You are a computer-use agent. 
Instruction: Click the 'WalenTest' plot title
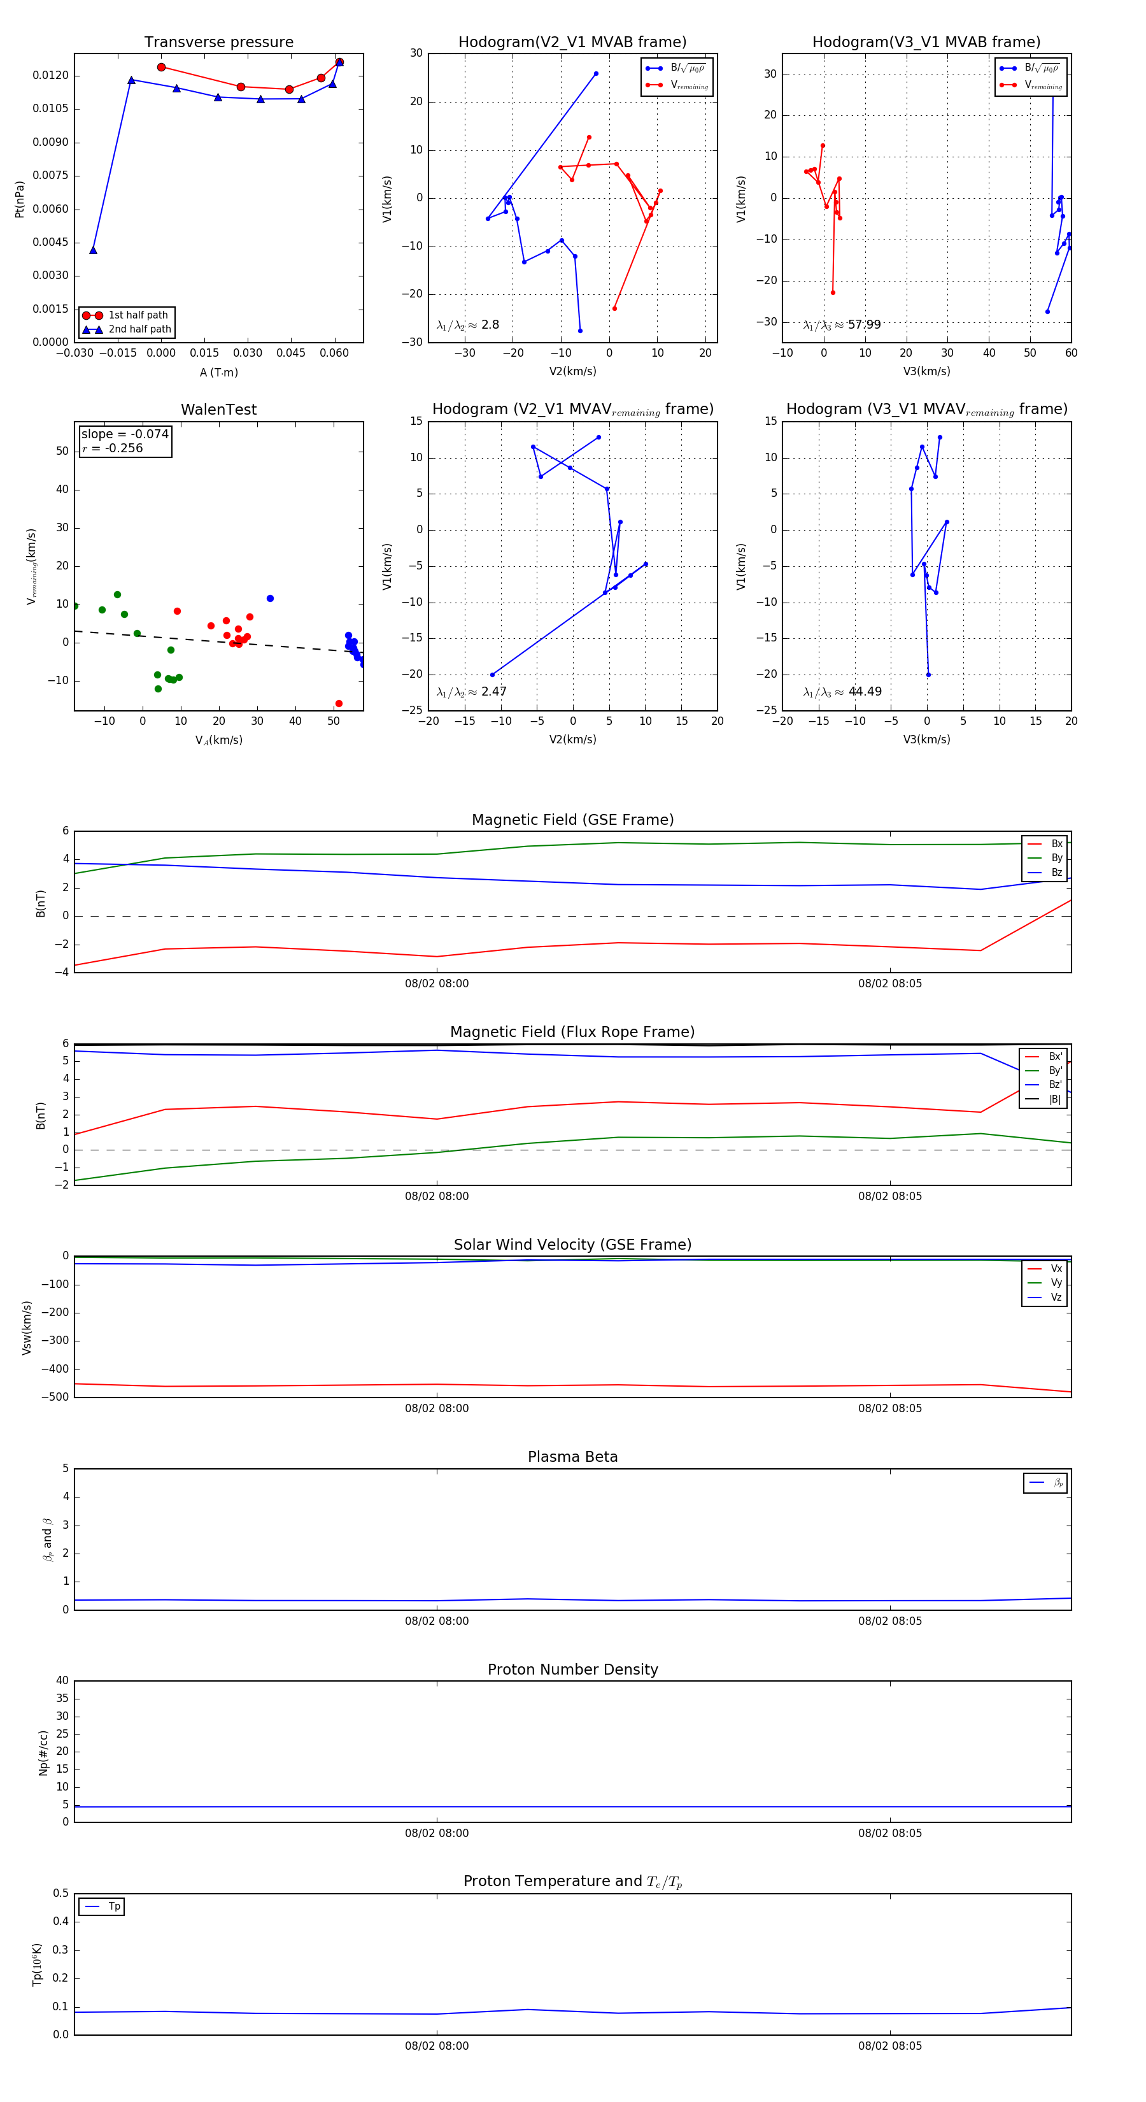[218, 410]
